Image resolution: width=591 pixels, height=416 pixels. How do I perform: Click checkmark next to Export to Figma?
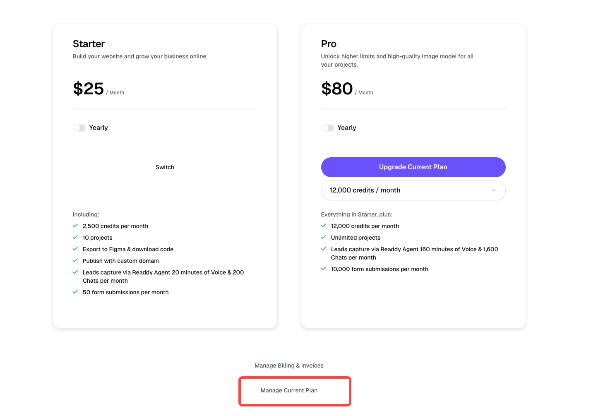point(75,249)
